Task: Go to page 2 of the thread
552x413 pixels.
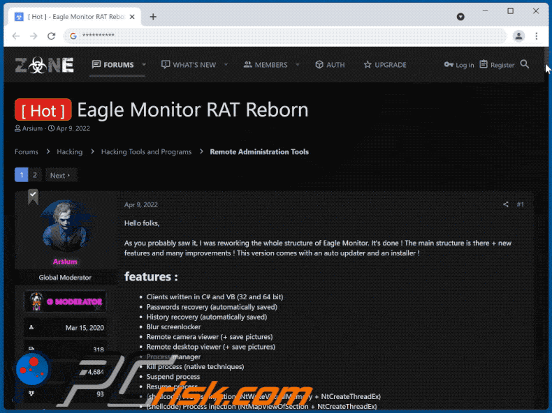Action: click(x=35, y=175)
